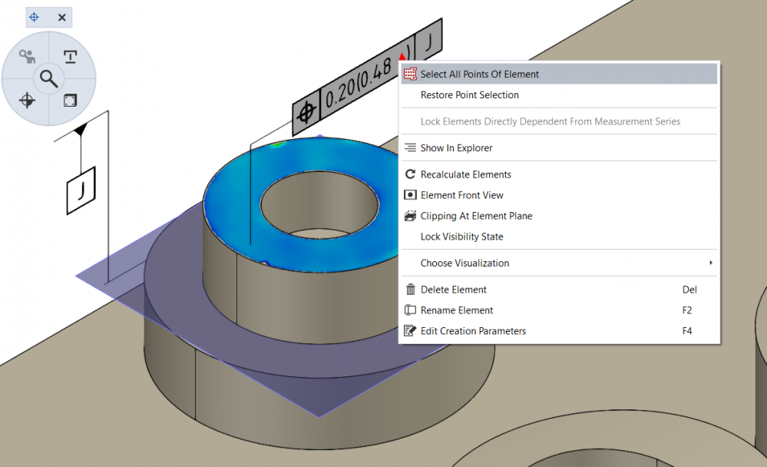This screenshot has height=467, width=767.
Task: Toggle Lock Visibility State
Action: pyautogui.click(x=461, y=237)
